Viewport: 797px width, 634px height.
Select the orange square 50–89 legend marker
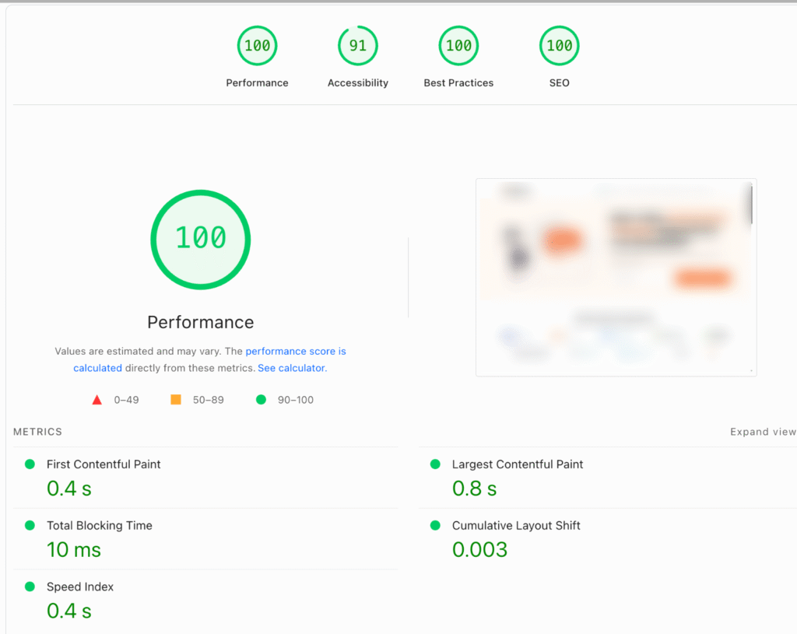point(176,399)
